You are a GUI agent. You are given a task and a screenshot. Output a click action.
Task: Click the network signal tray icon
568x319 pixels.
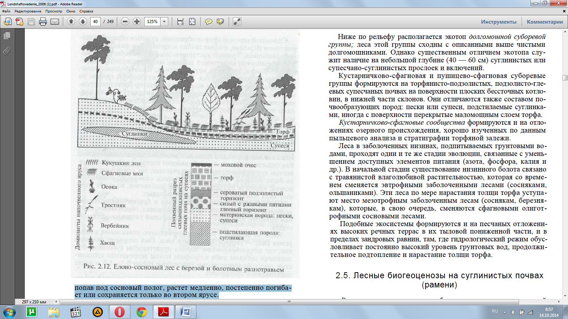530,312
